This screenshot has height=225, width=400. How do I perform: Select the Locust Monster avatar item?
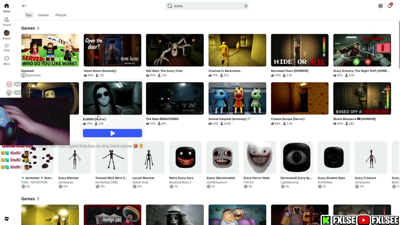point(148,157)
